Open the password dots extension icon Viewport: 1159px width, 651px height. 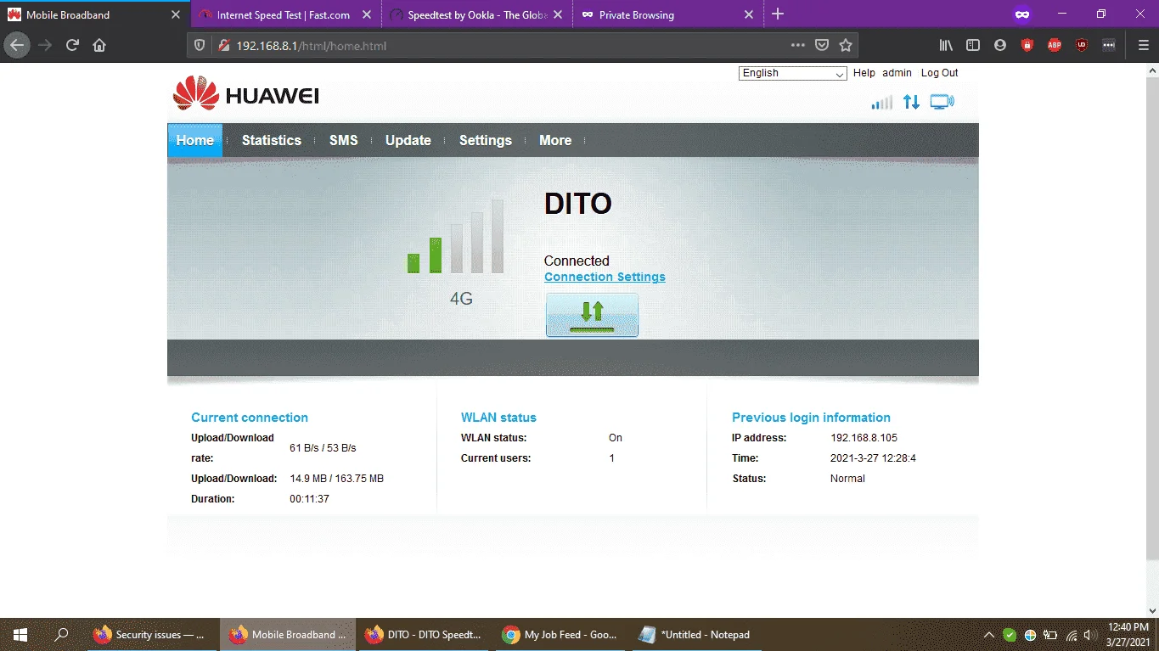coord(1109,45)
